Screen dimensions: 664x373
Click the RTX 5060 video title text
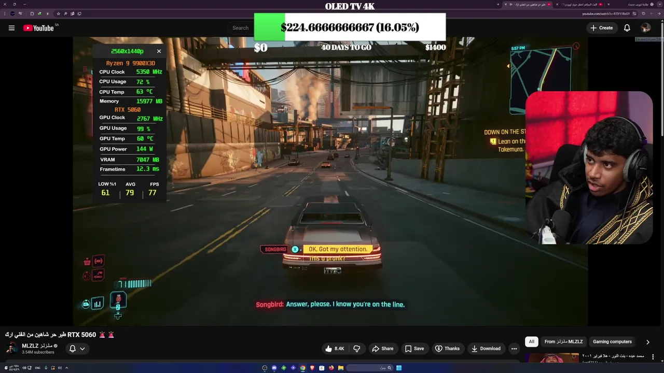point(60,335)
